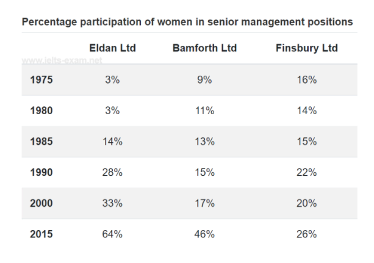Click Finsbury Ltd's 22% cell
The height and width of the screenshot is (263, 374).
(306, 173)
